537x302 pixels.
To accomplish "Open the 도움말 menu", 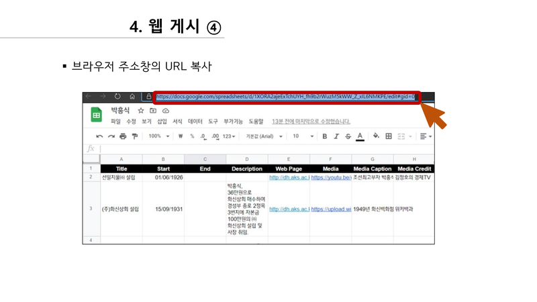I will [256, 121].
